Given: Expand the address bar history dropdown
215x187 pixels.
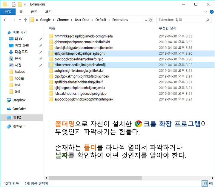Looking at the screenshot, I should tap(146, 20).
